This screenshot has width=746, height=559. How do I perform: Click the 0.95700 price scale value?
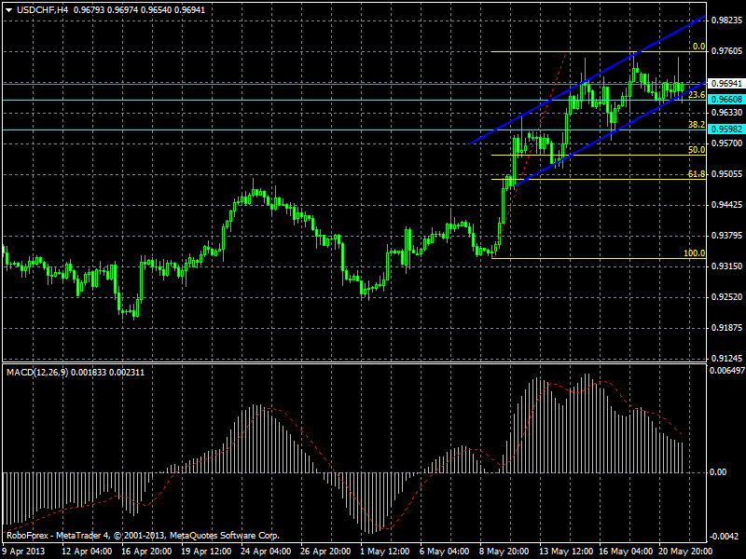(x=727, y=143)
